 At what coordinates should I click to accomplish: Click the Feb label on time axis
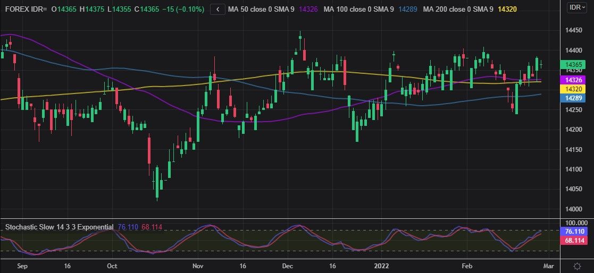[x=468, y=266]
